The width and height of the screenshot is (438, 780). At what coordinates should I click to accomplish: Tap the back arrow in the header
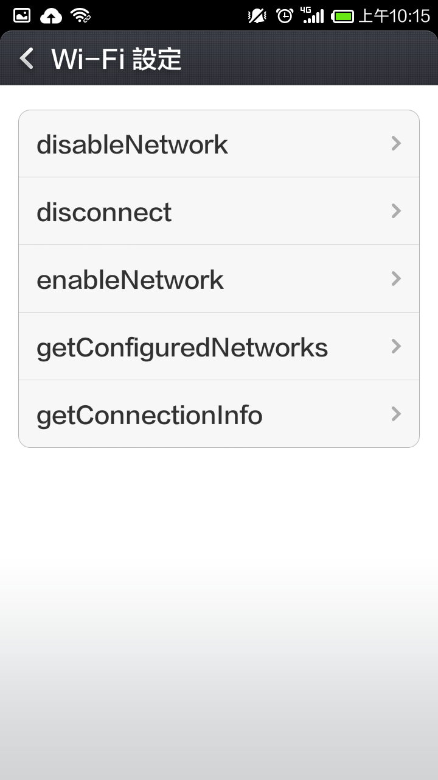(27, 59)
